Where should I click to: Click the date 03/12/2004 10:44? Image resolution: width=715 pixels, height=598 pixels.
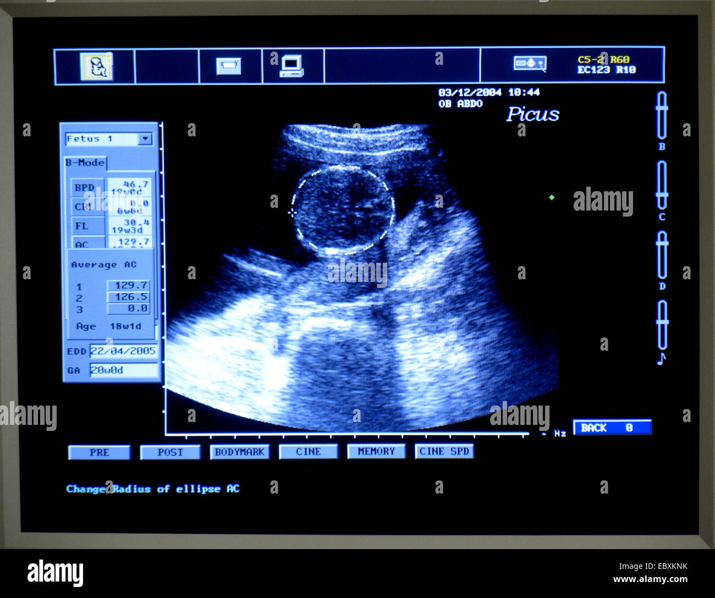click(x=489, y=92)
